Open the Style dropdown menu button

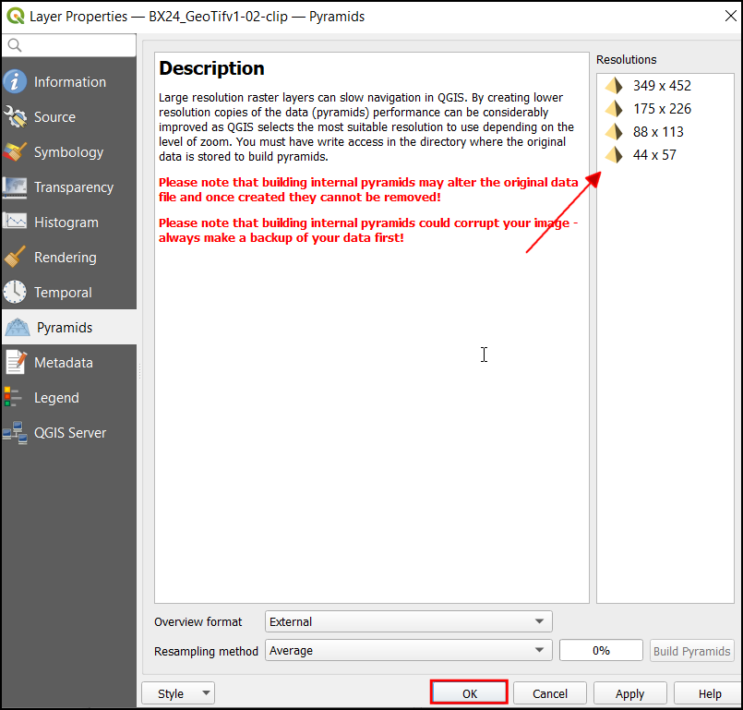178,693
